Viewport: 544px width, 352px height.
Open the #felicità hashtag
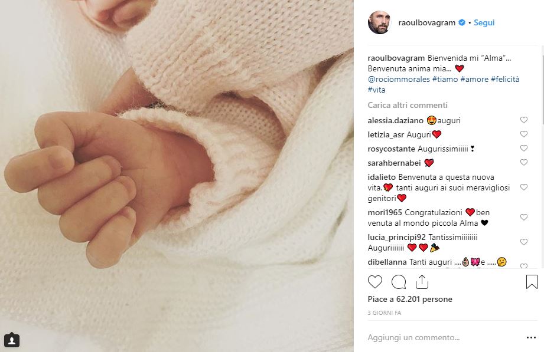point(505,80)
